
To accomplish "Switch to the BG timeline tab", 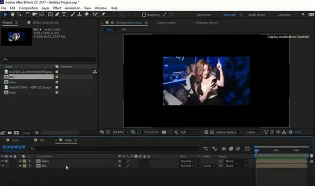I will [x=42, y=140].
